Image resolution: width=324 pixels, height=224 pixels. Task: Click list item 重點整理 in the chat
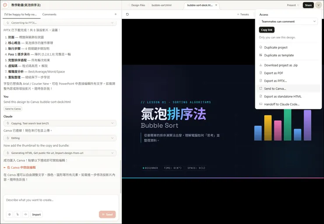[x=29, y=77]
